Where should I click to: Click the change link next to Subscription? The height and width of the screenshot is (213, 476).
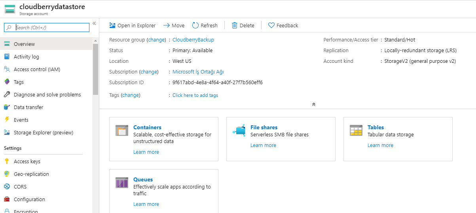point(149,72)
